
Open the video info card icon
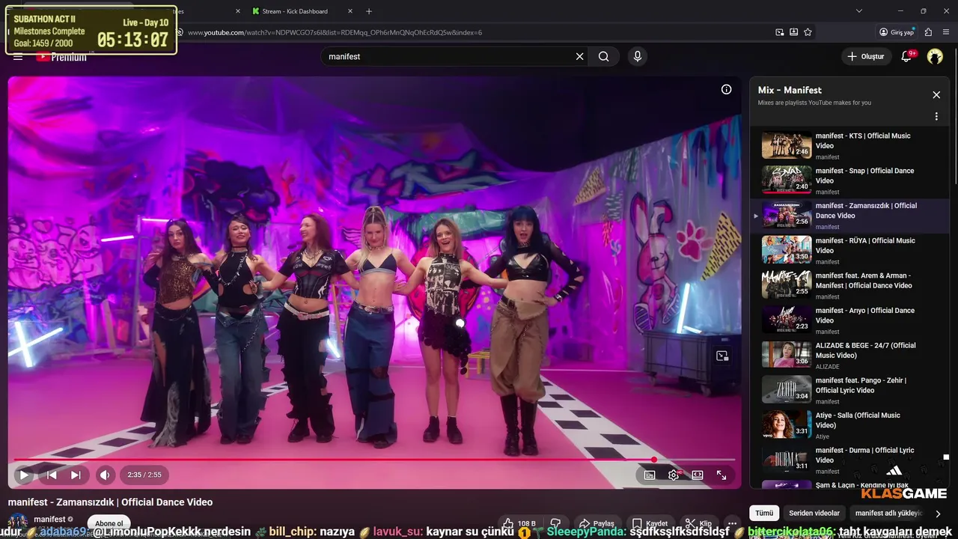coord(726,89)
